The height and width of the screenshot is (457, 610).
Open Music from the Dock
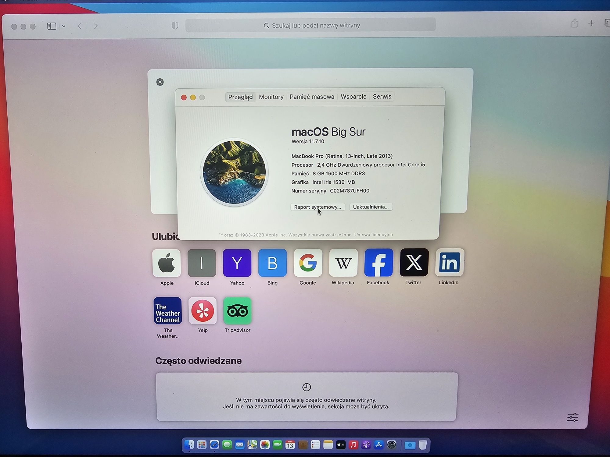(353, 445)
